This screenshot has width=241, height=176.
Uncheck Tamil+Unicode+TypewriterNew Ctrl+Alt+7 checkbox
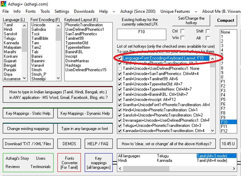point(120,89)
